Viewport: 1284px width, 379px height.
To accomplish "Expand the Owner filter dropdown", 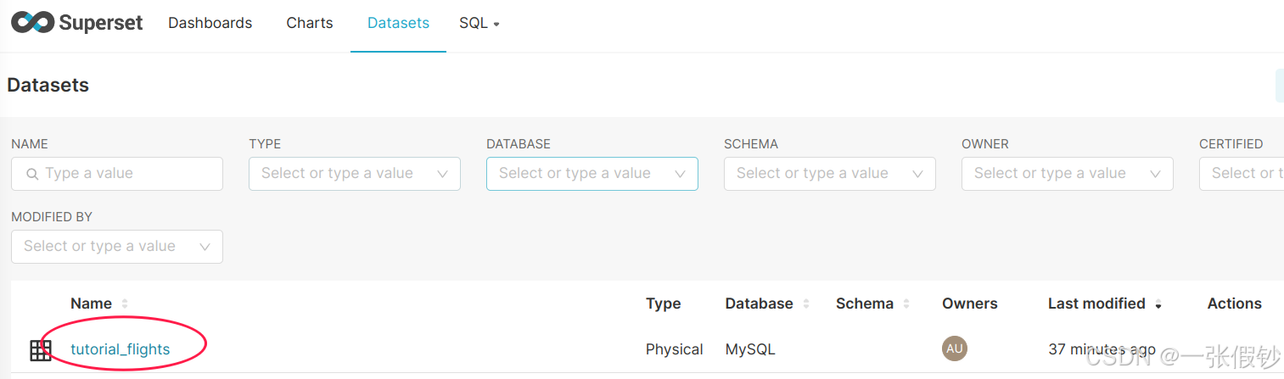I will click(1068, 173).
